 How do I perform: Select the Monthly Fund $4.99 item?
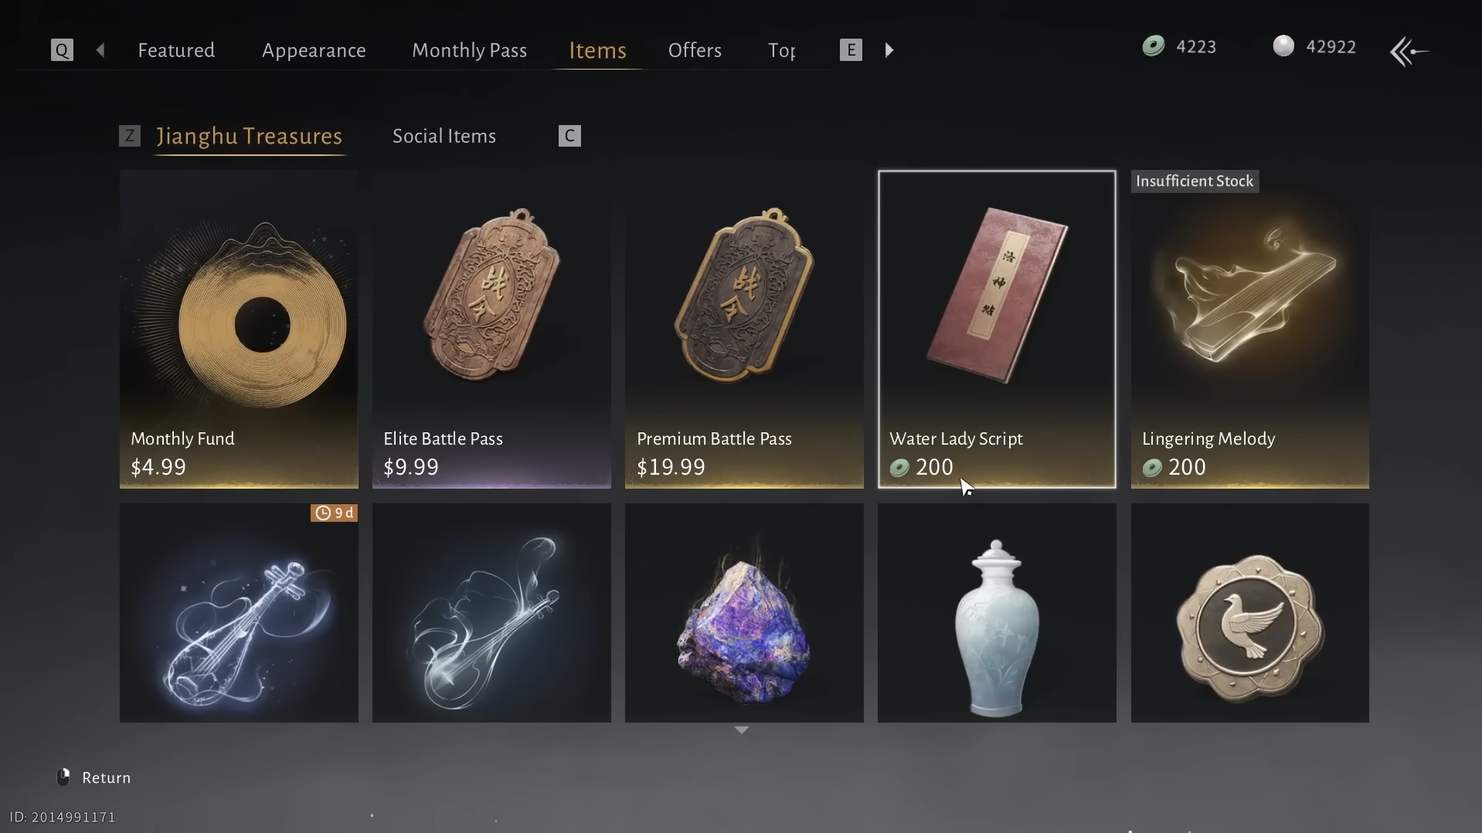(x=239, y=330)
